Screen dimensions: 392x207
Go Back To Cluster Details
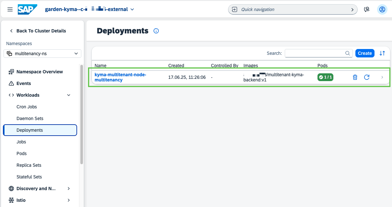[x=38, y=31]
